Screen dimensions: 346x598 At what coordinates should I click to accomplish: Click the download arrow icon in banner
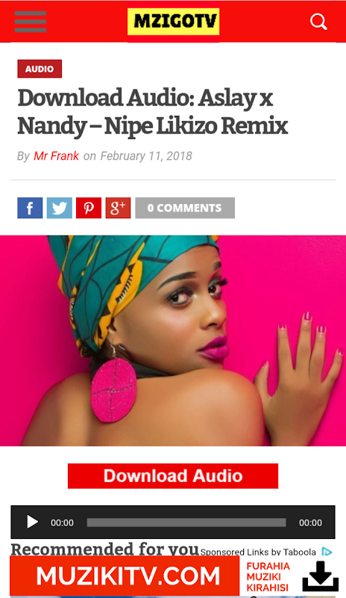(321, 576)
